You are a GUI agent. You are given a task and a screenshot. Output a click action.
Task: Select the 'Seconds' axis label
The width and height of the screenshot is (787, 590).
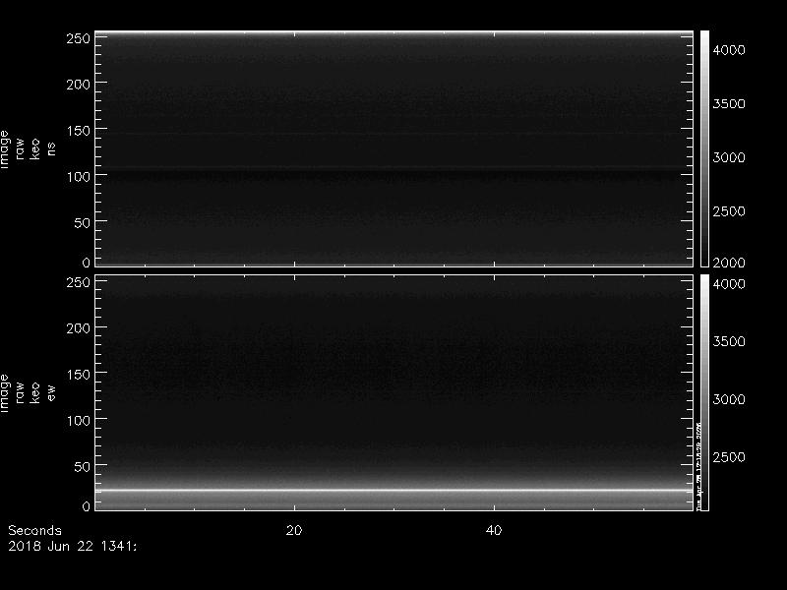(x=34, y=530)
